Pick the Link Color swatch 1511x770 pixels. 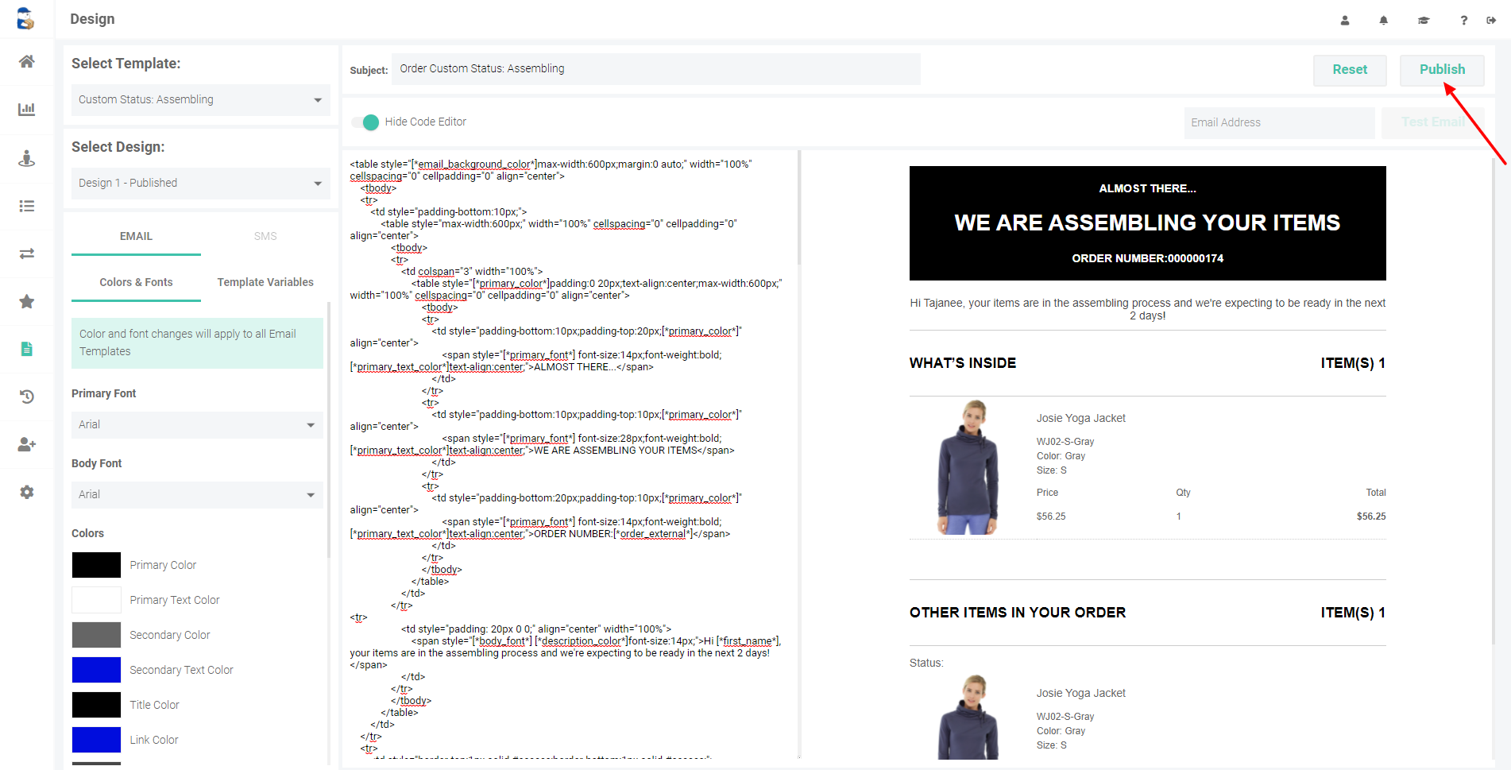(96, 740)
